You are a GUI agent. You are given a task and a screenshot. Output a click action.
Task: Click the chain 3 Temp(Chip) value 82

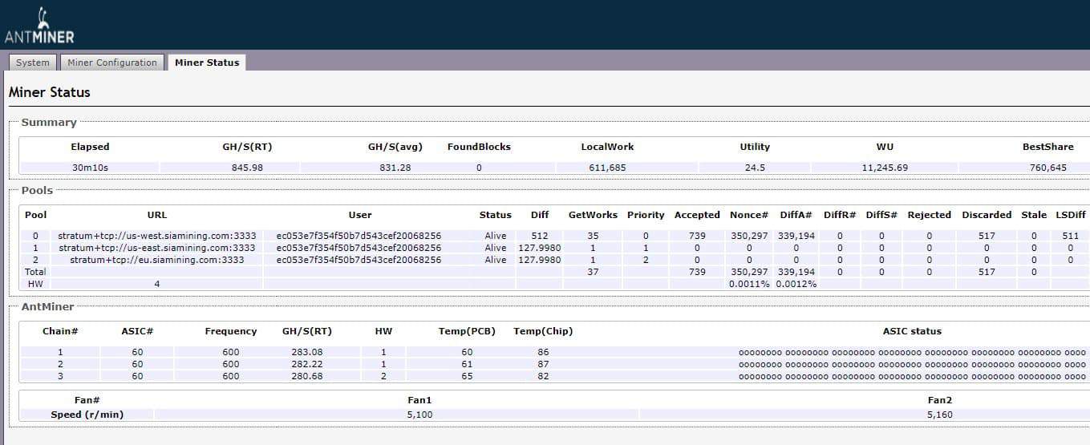click(543, 376)
